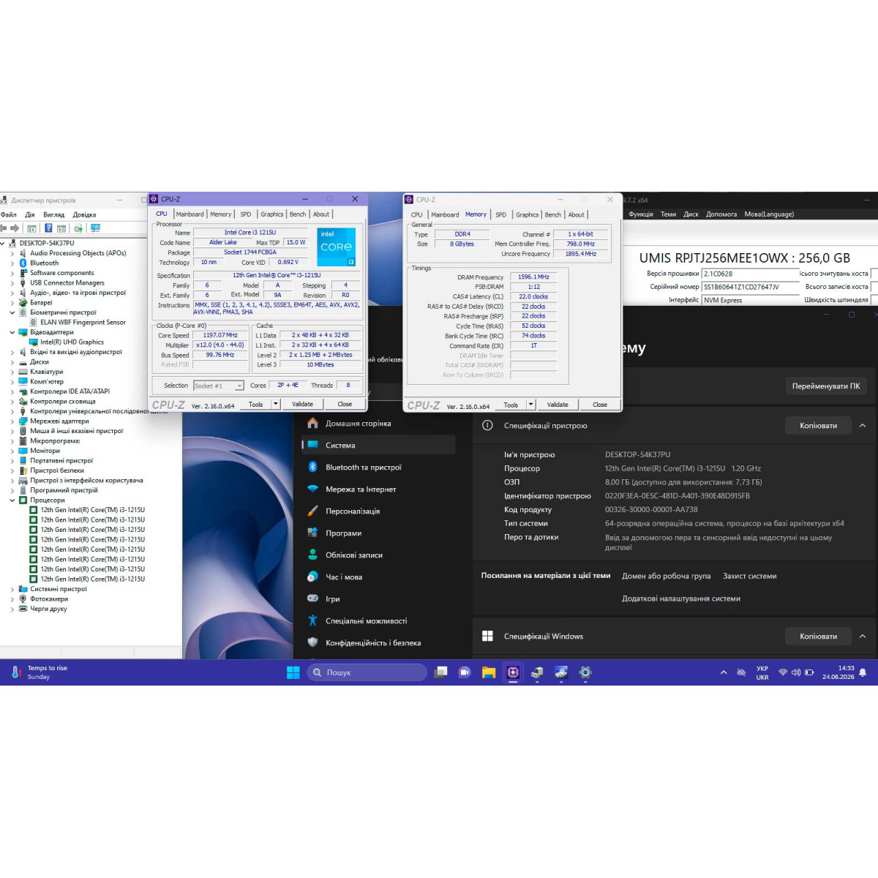Click the Intel Core i3 logo in CPU-Z
The height and width of the screenshot is (878, 878).
click(x=337, y=247)
